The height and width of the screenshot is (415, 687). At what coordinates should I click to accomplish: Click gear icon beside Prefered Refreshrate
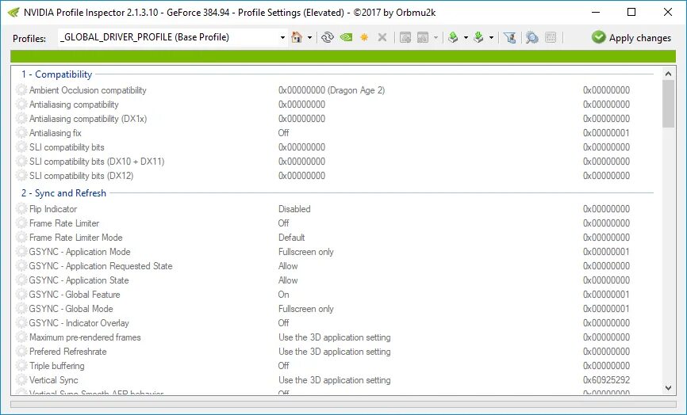point(21,352)
